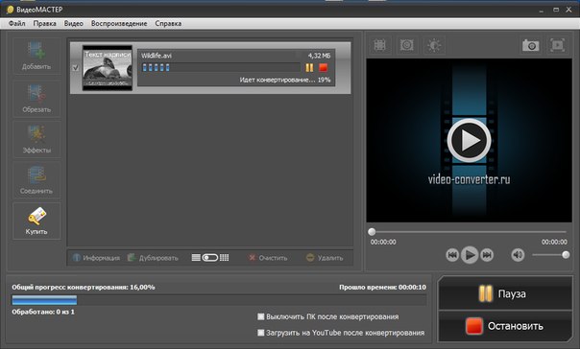580x349 pixels.
Task: Click the 4,32 МБ file size text
Action: [319, 56]
